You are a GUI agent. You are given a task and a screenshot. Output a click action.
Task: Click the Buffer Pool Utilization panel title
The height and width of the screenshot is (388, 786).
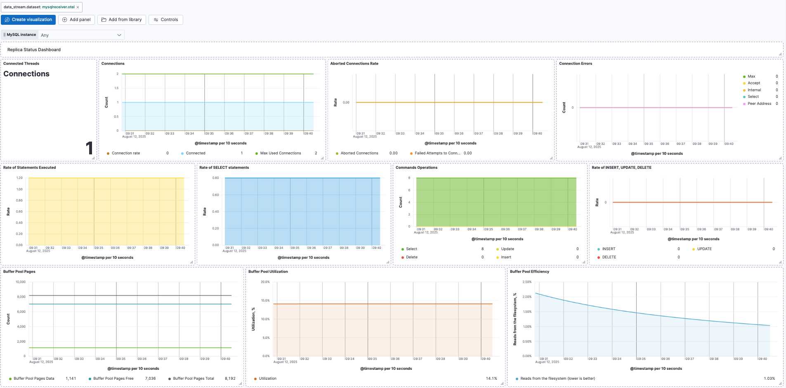point(268,272)
